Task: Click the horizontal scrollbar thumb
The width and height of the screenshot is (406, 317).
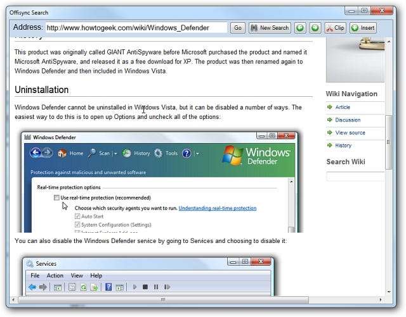Action: coord(163,300)
